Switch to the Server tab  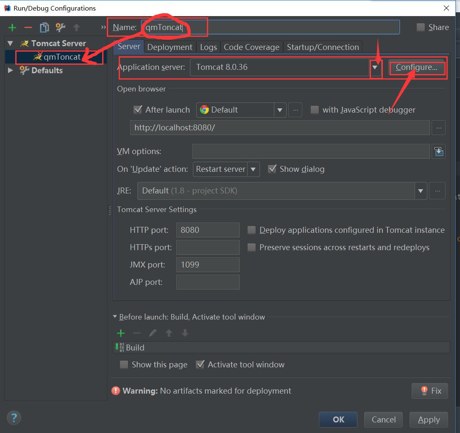pos(129,47)
